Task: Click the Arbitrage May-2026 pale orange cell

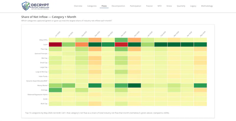Action: (x=200, y=90)
